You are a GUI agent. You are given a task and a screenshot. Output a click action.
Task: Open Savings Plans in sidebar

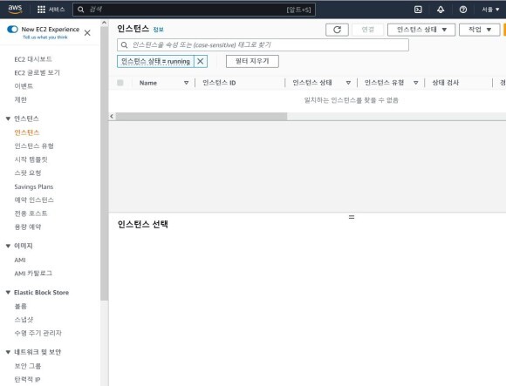(x=33, y=186)
